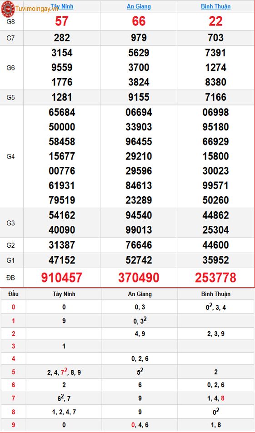Pick the G6 number 3700
The image size is (255, 433).
tap(139, 67)
